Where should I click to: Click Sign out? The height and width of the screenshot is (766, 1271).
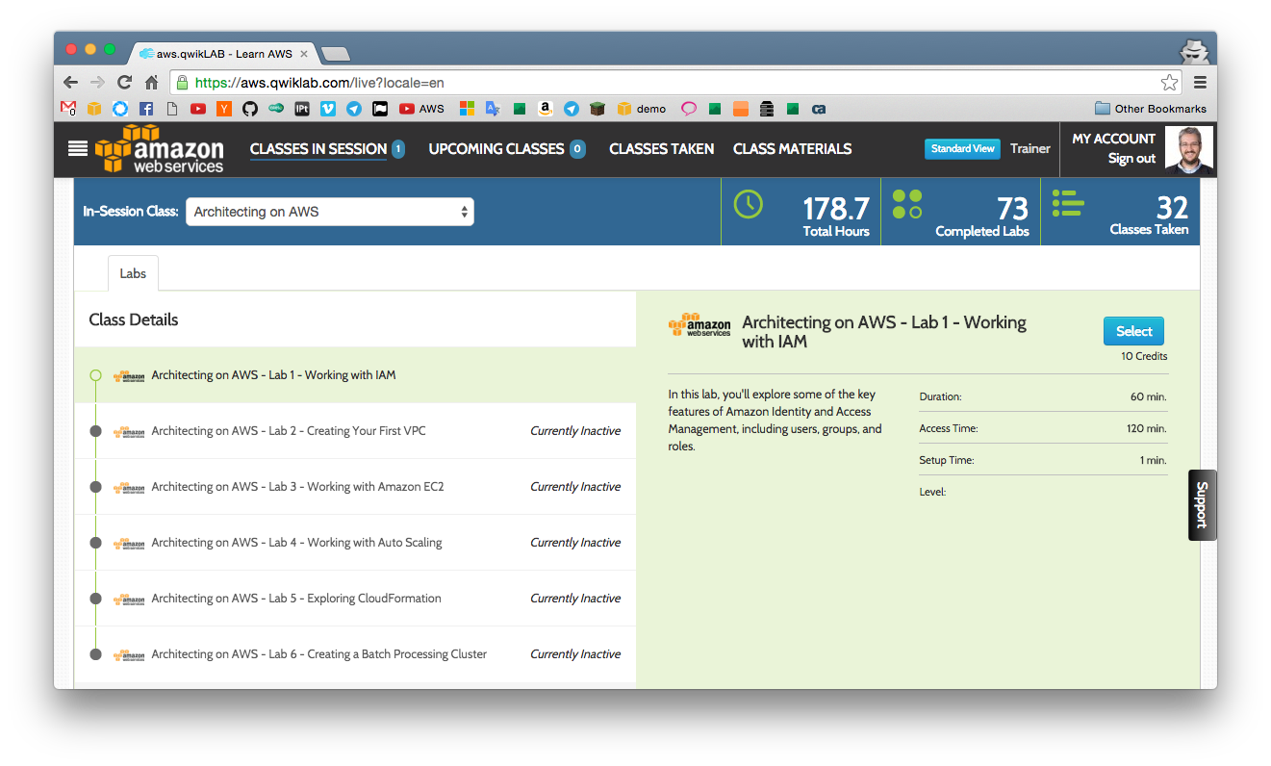1131,159
